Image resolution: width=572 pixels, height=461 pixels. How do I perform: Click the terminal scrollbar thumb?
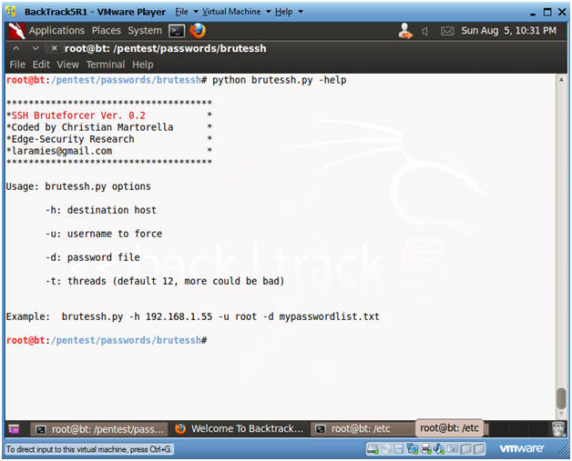click(561, 399)
